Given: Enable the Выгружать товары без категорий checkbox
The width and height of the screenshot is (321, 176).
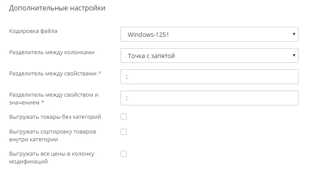Looking at the screenshot, I should pyautogui.click(x=124, y=117).
